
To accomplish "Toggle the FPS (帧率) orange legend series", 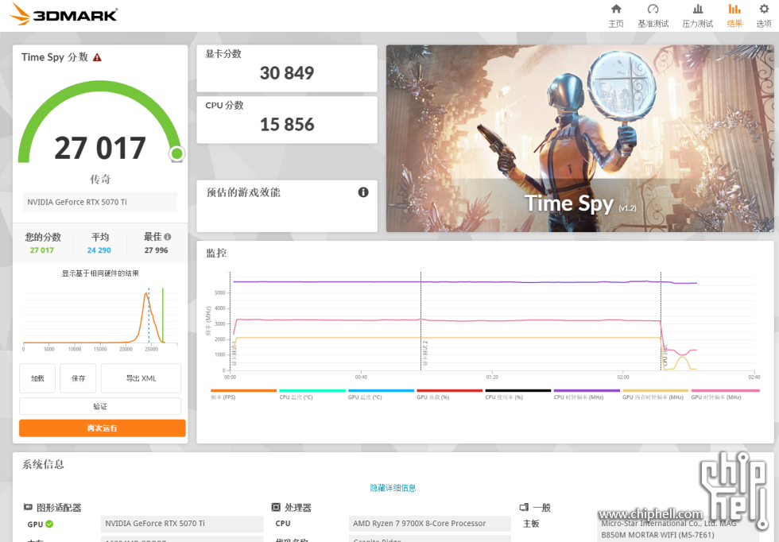I will point(243,394).
